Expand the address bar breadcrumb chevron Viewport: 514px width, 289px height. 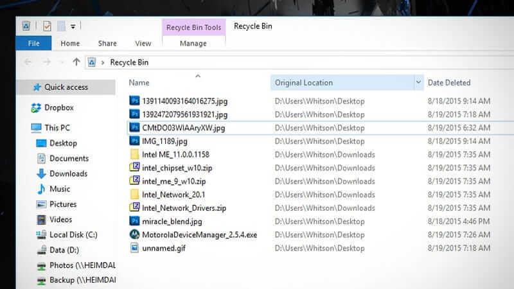tap(103, 62)
